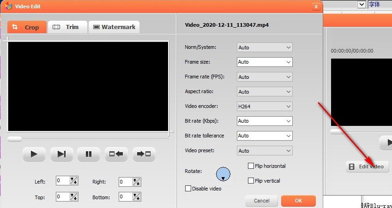Switch to the Trim tab
Image resolution: width=392 pixels, height=208 pixels.
(x=67, y=27)
